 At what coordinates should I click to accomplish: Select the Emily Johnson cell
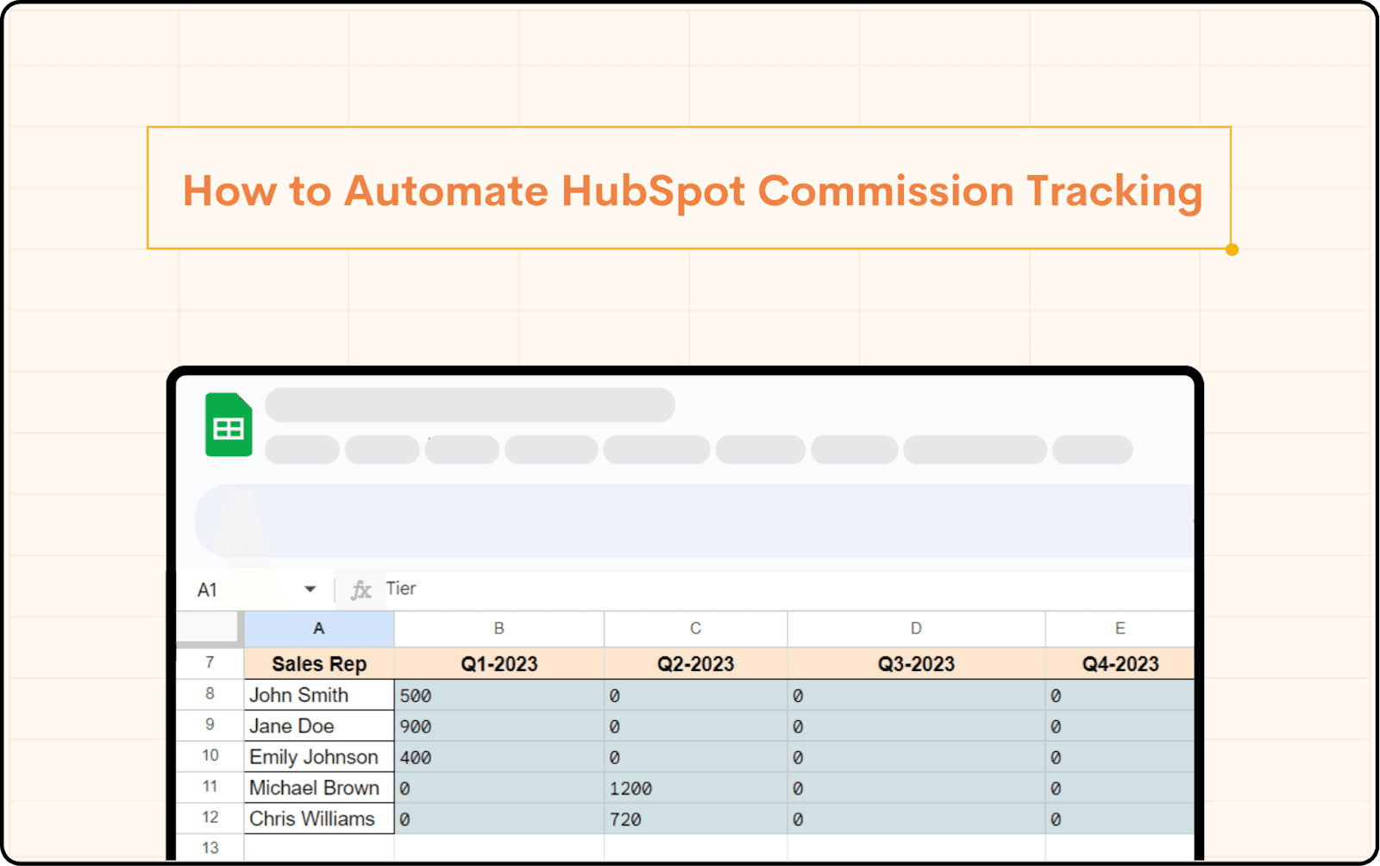pyautogui.click(x=319, y=756)
